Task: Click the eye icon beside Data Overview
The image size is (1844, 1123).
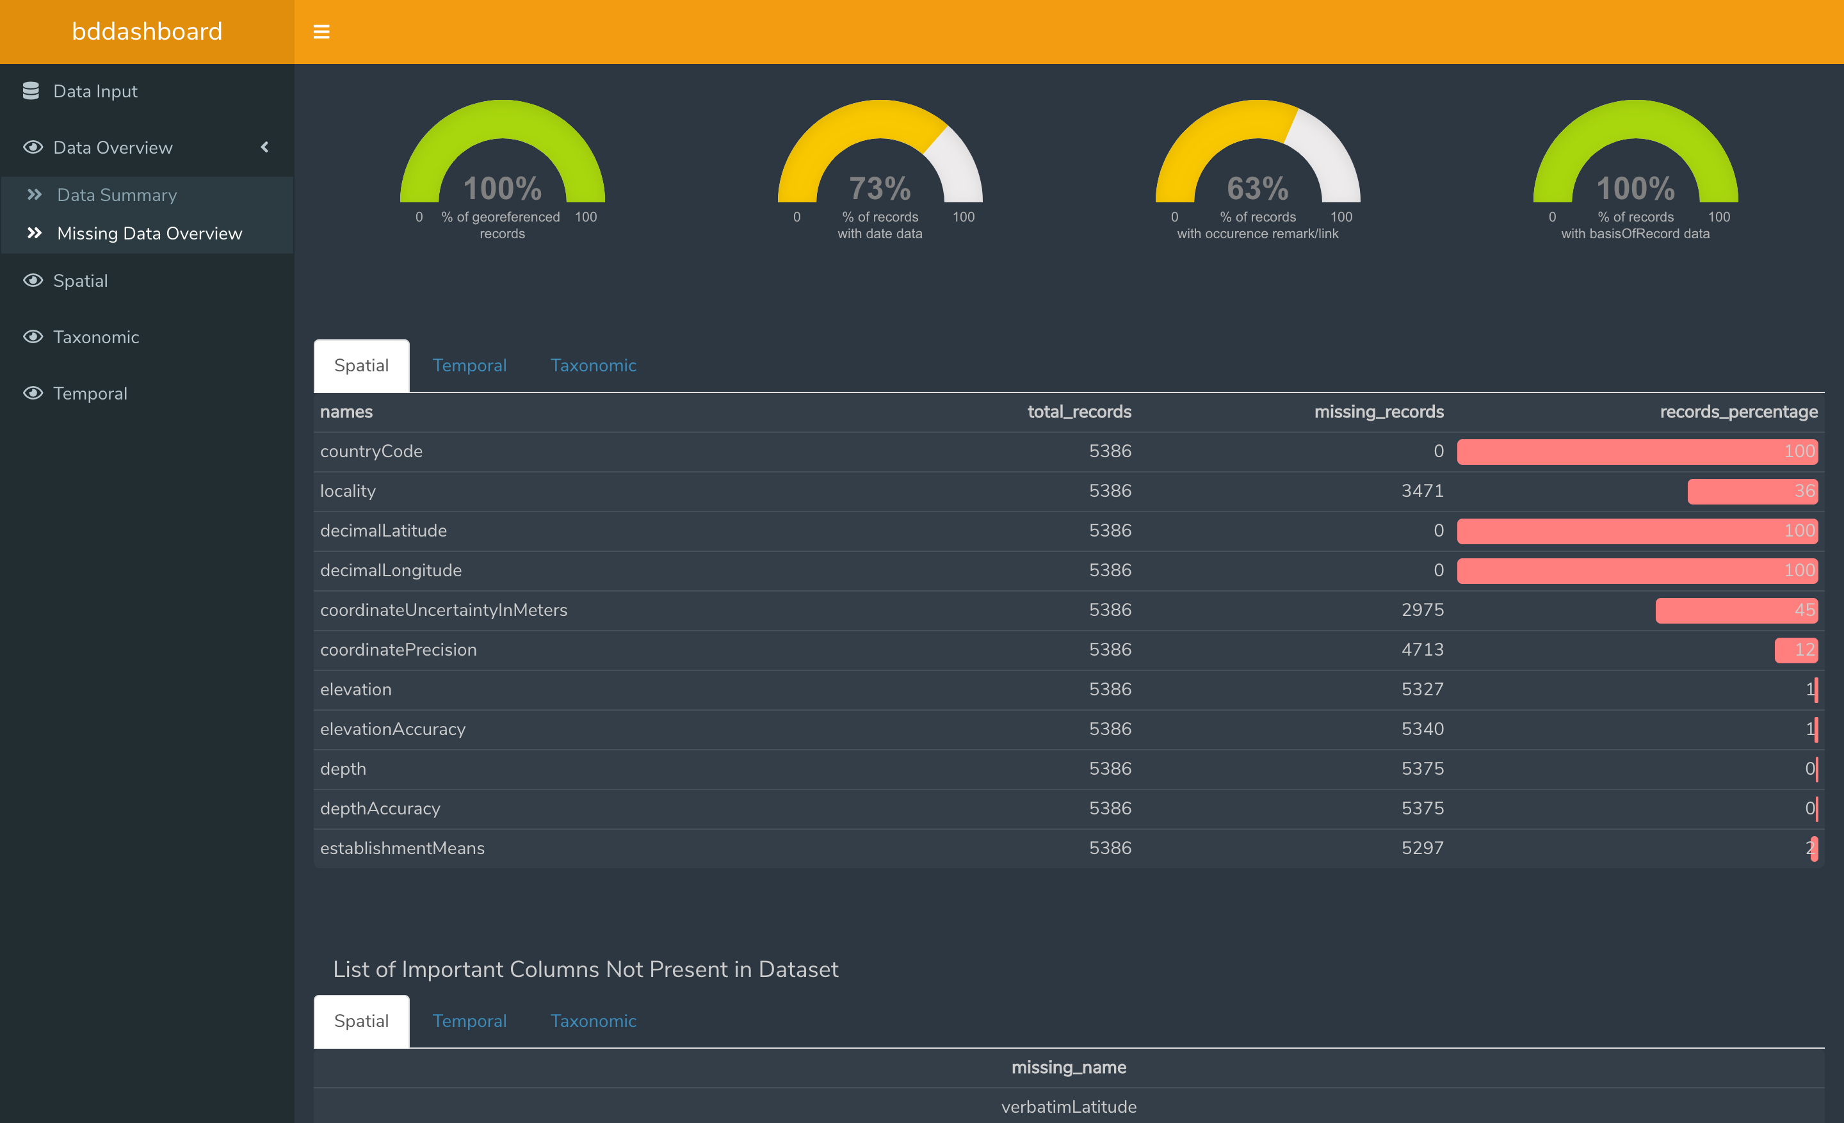Action: (x=33, y=147)
